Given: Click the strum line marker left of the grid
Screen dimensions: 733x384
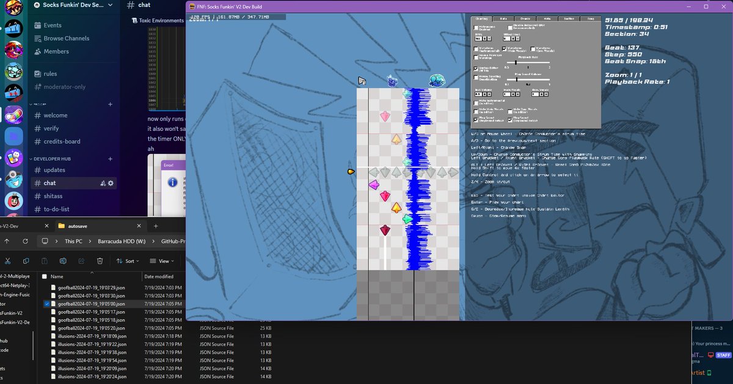Looking at the screenshot, I should [x=351, y=172].
